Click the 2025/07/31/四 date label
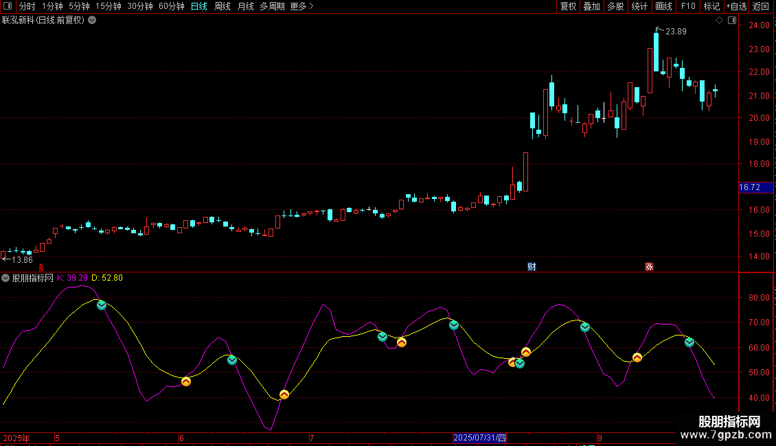776x446 pixels. [x=479, y=438]
